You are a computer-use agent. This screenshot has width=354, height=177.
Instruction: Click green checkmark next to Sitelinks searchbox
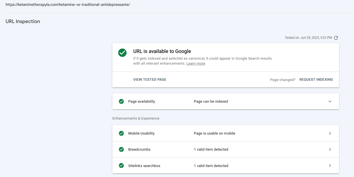pyautogui.click(x=121, y=166)
